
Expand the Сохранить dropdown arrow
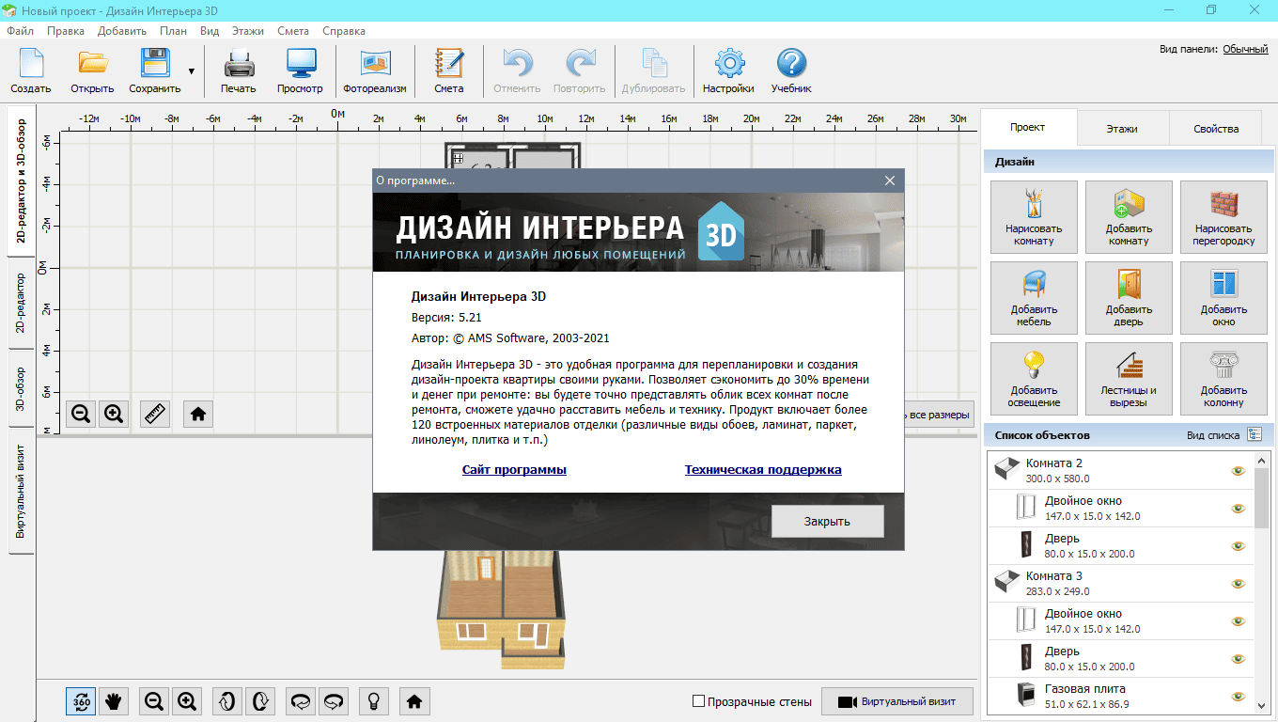point(191,71)
